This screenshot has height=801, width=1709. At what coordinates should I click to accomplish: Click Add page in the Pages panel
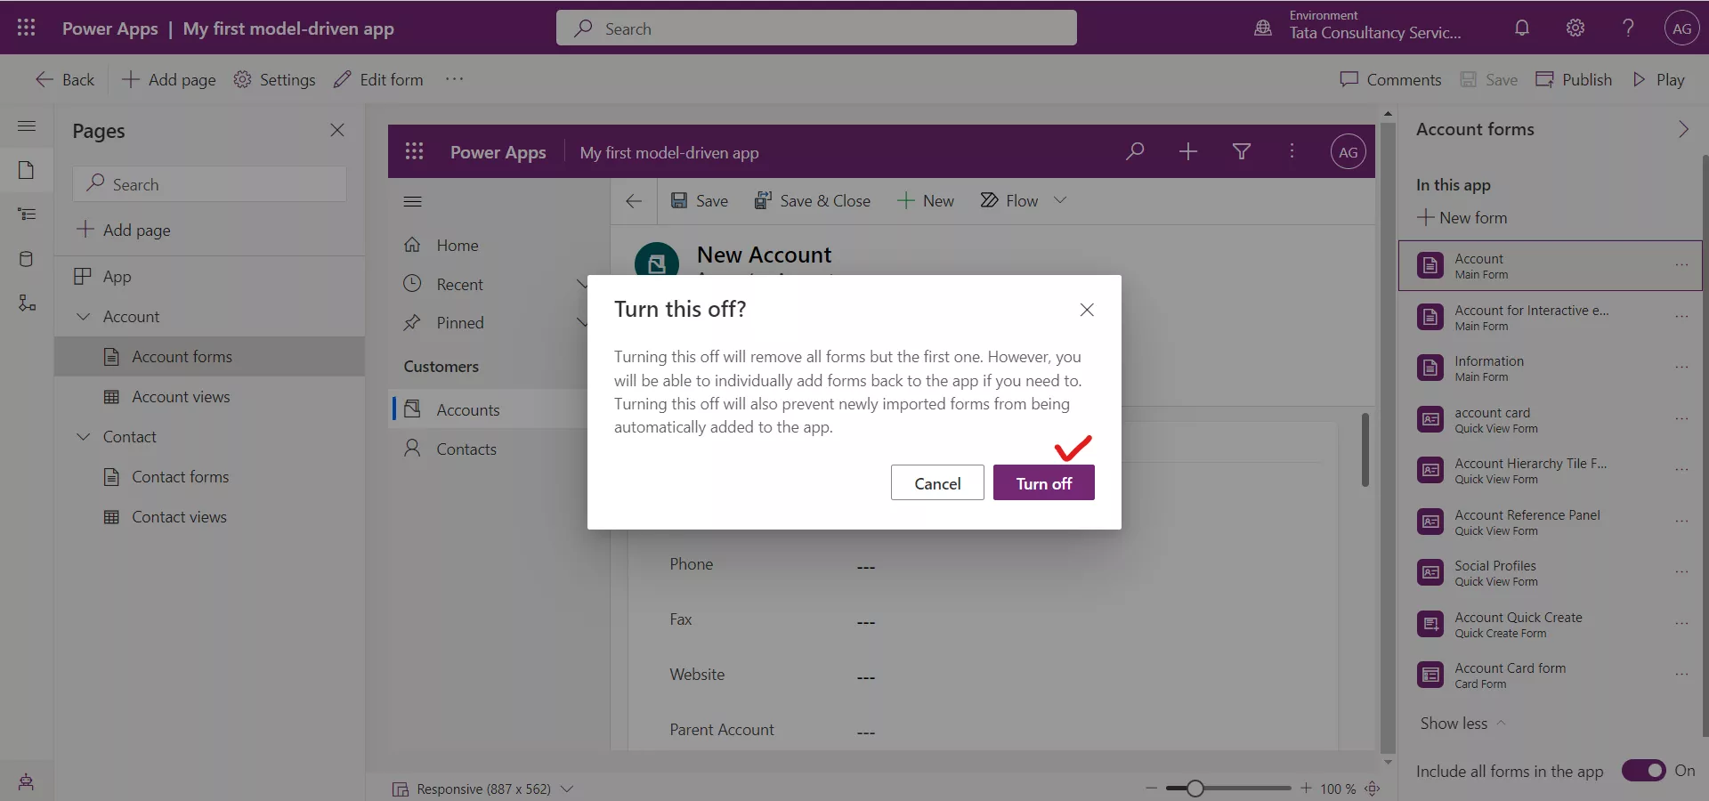124,230
